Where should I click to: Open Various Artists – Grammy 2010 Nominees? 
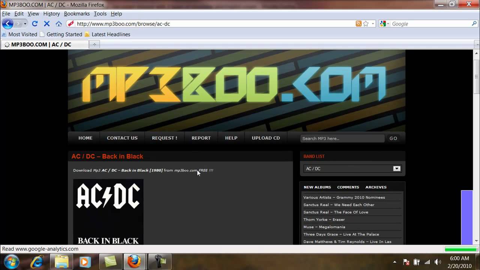(344, 197)
